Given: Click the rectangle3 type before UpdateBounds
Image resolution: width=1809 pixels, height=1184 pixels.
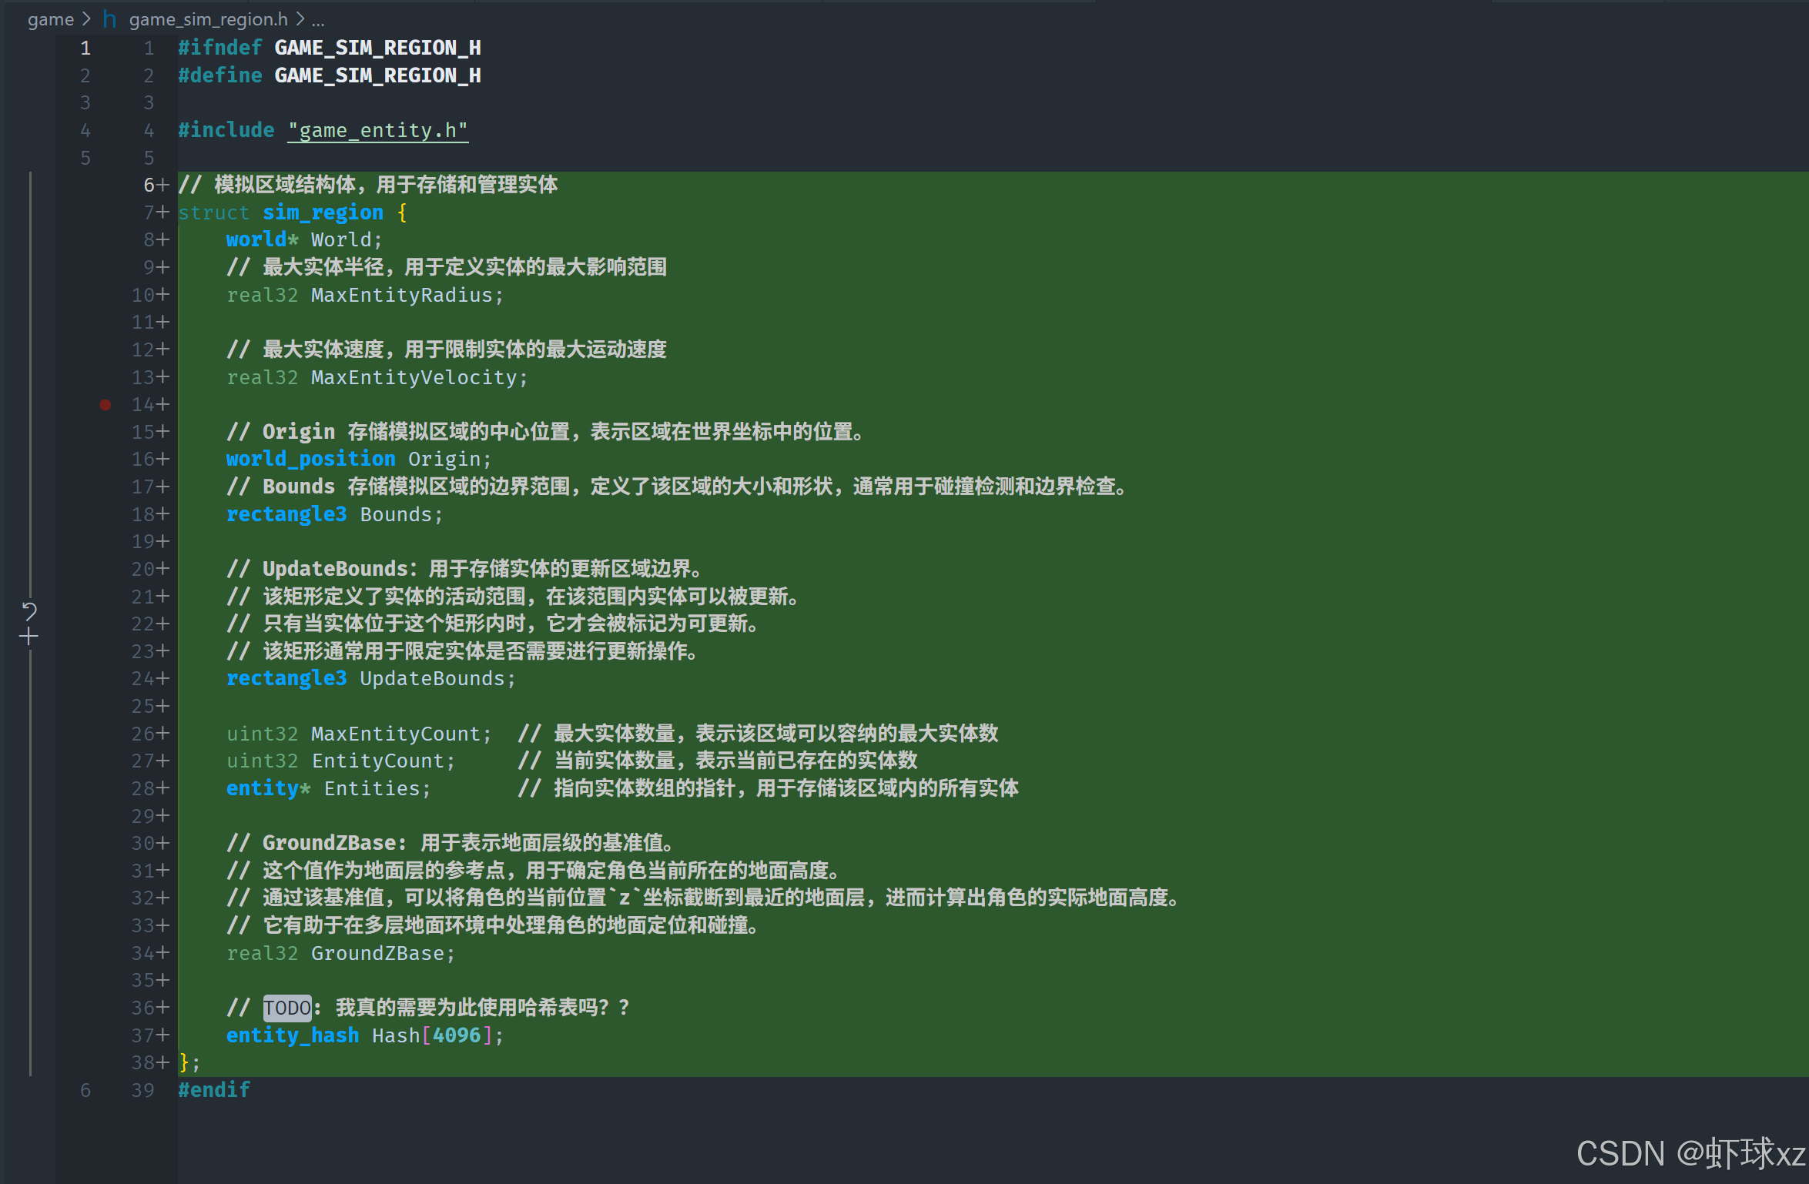Looking at the screenshot, I should [x=286, y=678].
